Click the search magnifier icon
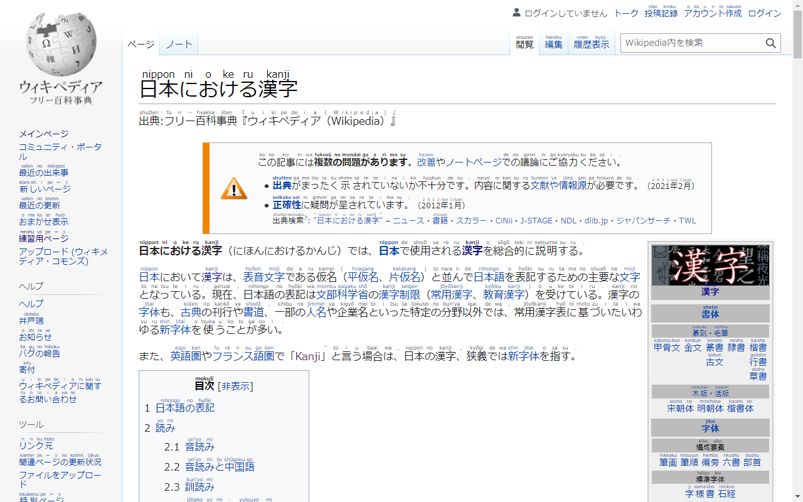Viewport: 803px width, 502px height. [771, 43]
